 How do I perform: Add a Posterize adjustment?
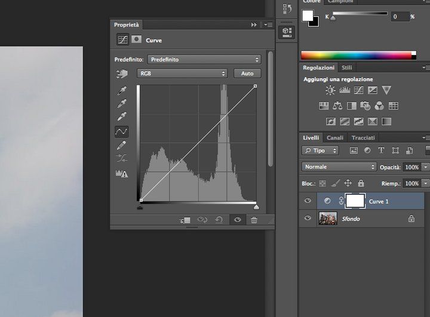pyautogui.click(x=345, y=121)
